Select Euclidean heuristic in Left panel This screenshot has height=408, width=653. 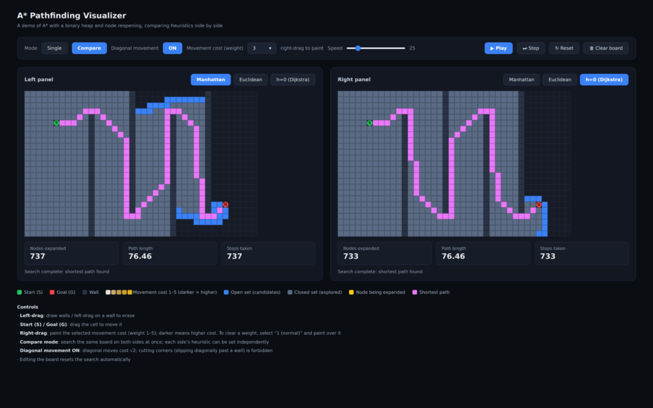pyautogui.click(x=251, y=80)
